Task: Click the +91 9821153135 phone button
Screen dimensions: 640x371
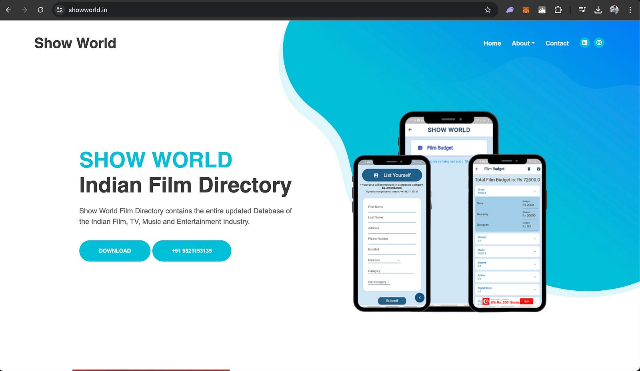Action: [x=192, y=251]
